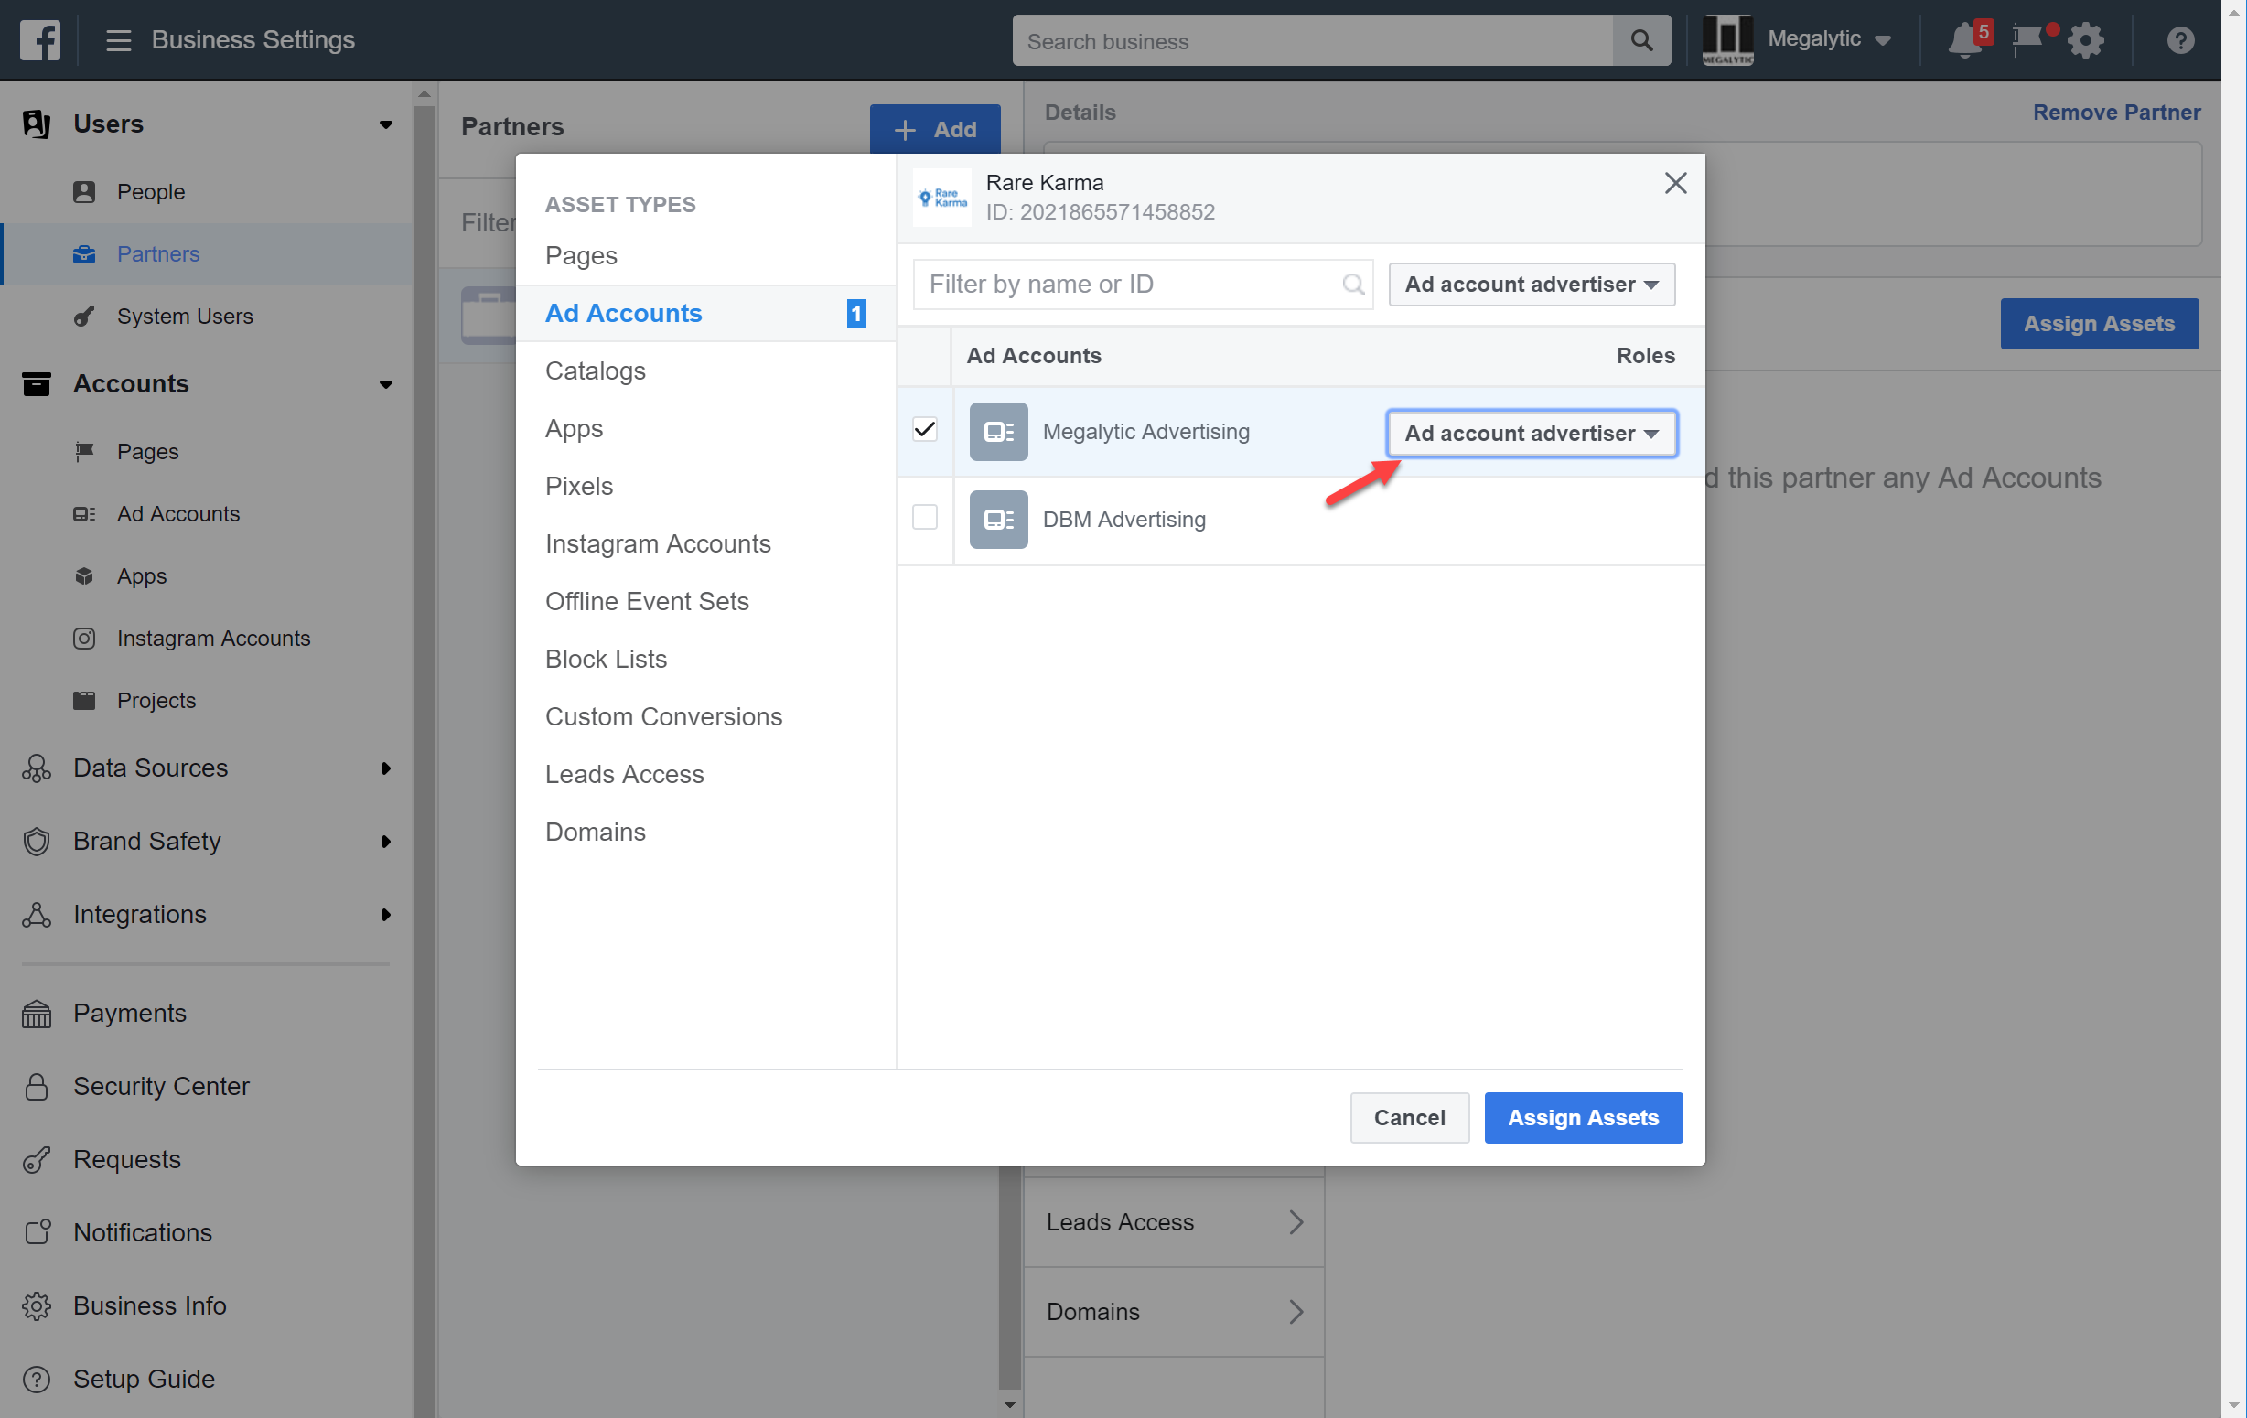Click the Cancel button
This screenshot has height=1418, width=2247.
tap(1409, 1118)
